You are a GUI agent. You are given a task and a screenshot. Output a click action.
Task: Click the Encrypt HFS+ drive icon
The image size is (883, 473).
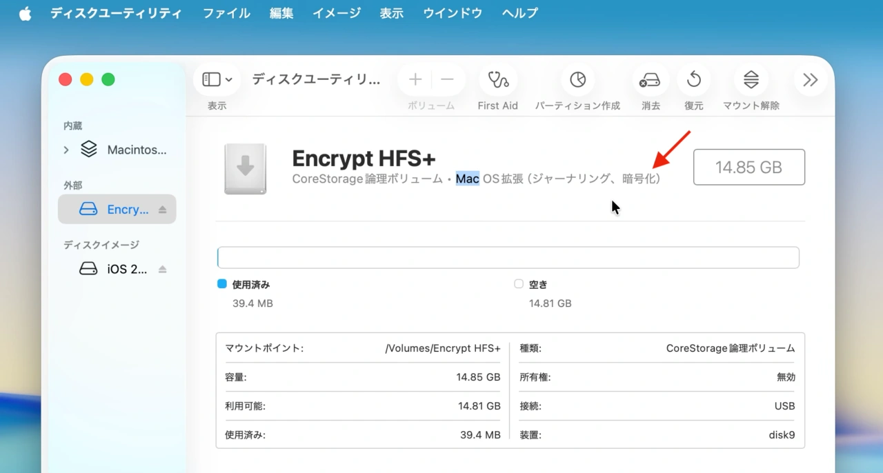[246, 169]
